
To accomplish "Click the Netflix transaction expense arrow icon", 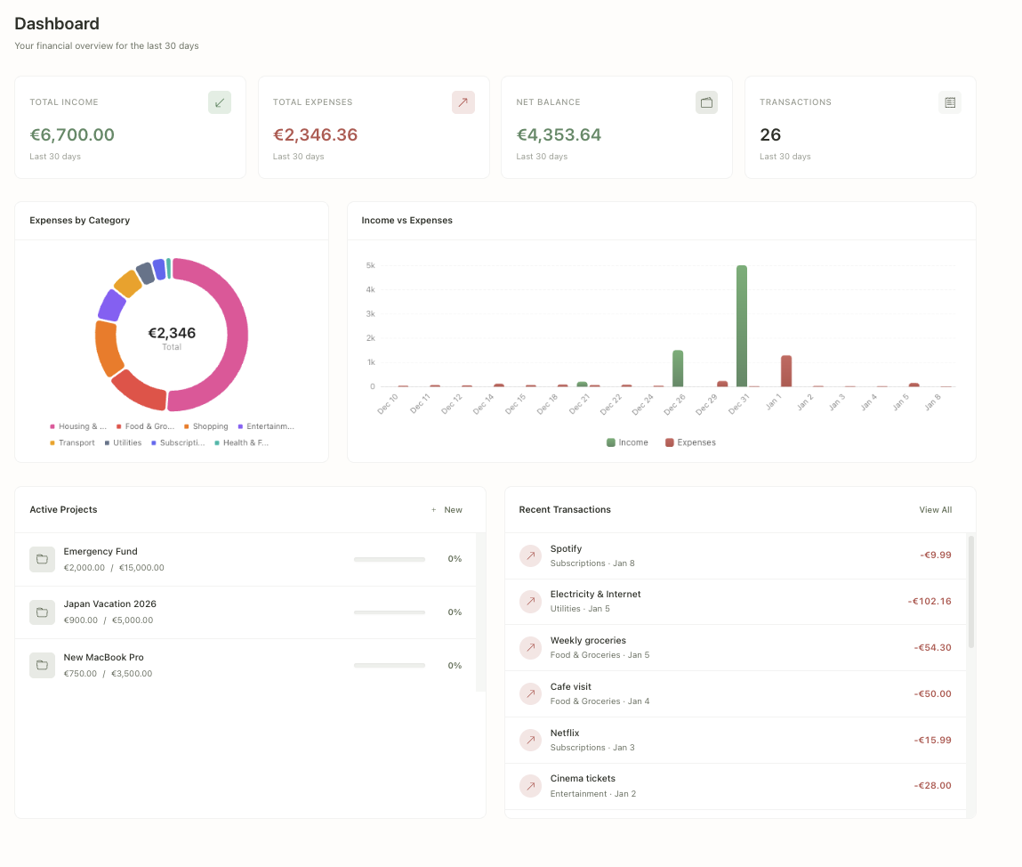I will tap(530, 740).
